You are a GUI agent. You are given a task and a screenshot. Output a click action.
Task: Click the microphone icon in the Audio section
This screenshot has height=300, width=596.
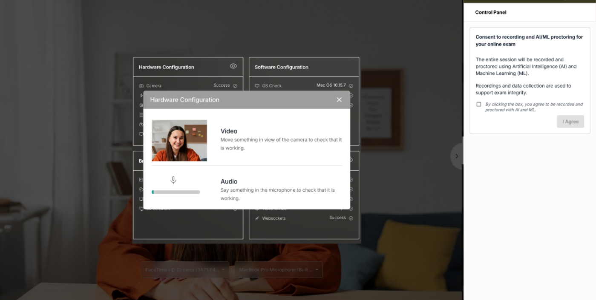173,180
